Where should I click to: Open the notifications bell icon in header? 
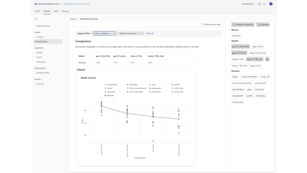click(x=264, y=4)
